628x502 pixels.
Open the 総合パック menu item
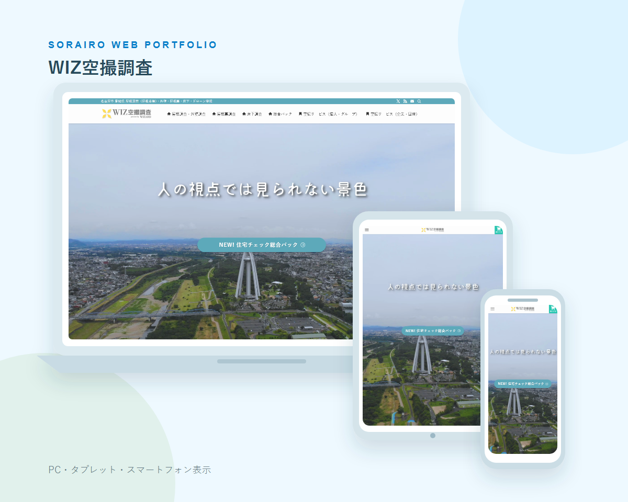pyautogui.click(x=281, y=113)
